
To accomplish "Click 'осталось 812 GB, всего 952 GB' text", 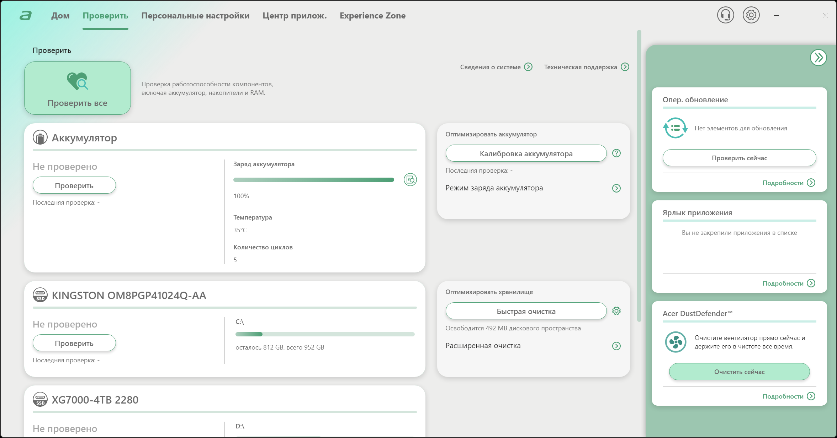I will (x=280, y=347).
